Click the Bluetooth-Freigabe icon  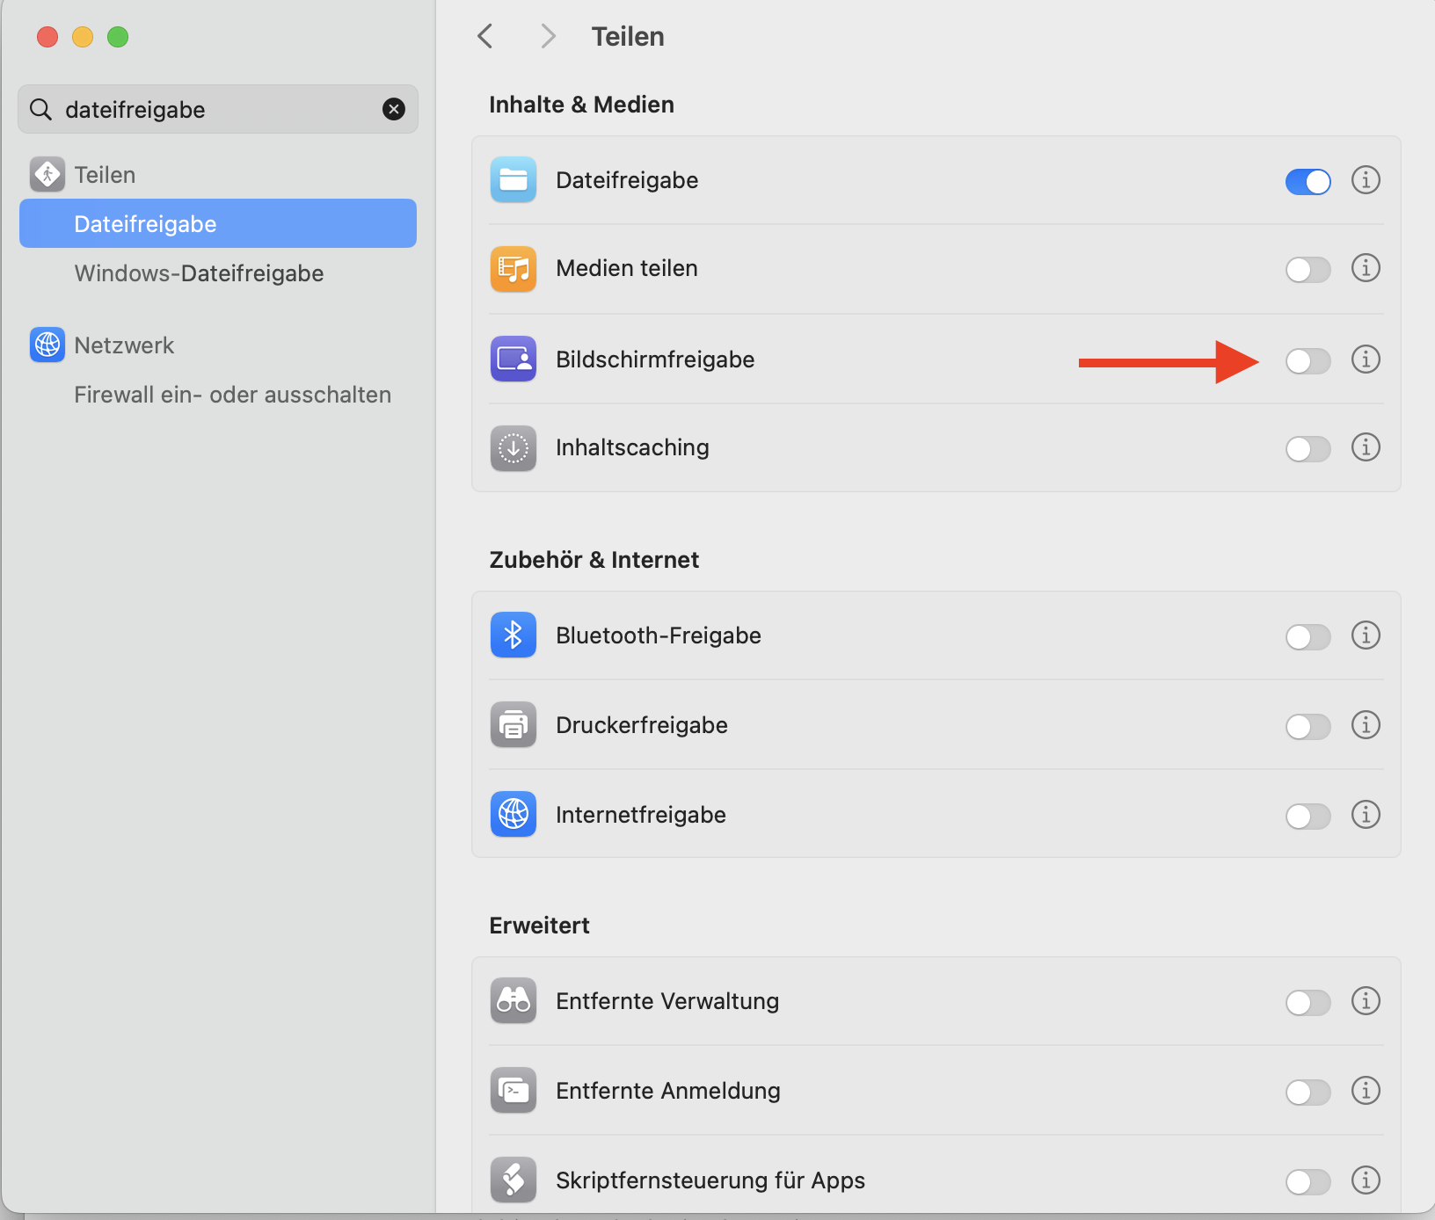tap(514, 635)
